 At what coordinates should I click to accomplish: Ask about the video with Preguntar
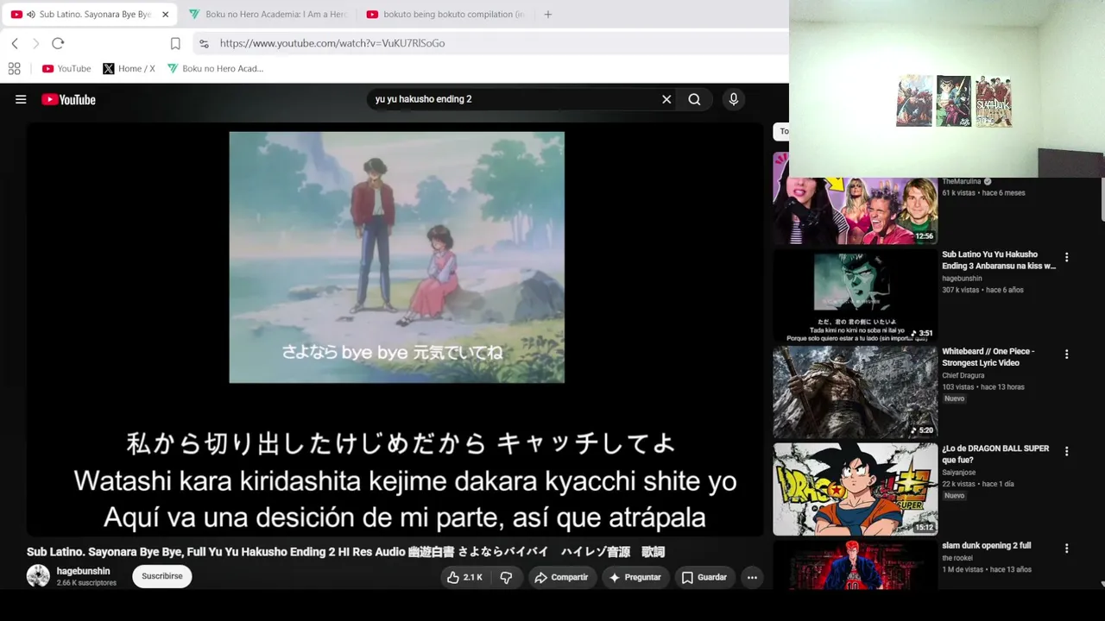[635, 577]
